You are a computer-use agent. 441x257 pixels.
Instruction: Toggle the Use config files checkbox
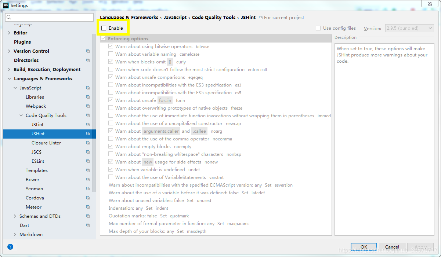coord(318,28)
